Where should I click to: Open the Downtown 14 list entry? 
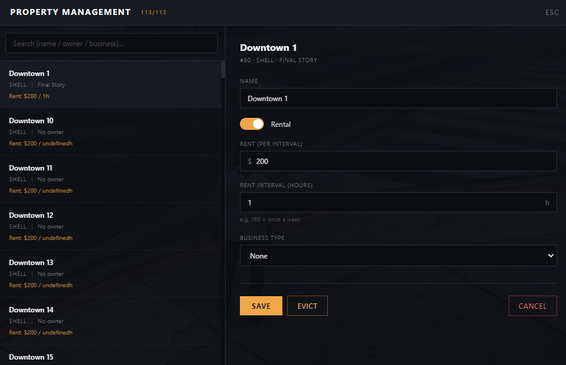coord(111,321)
